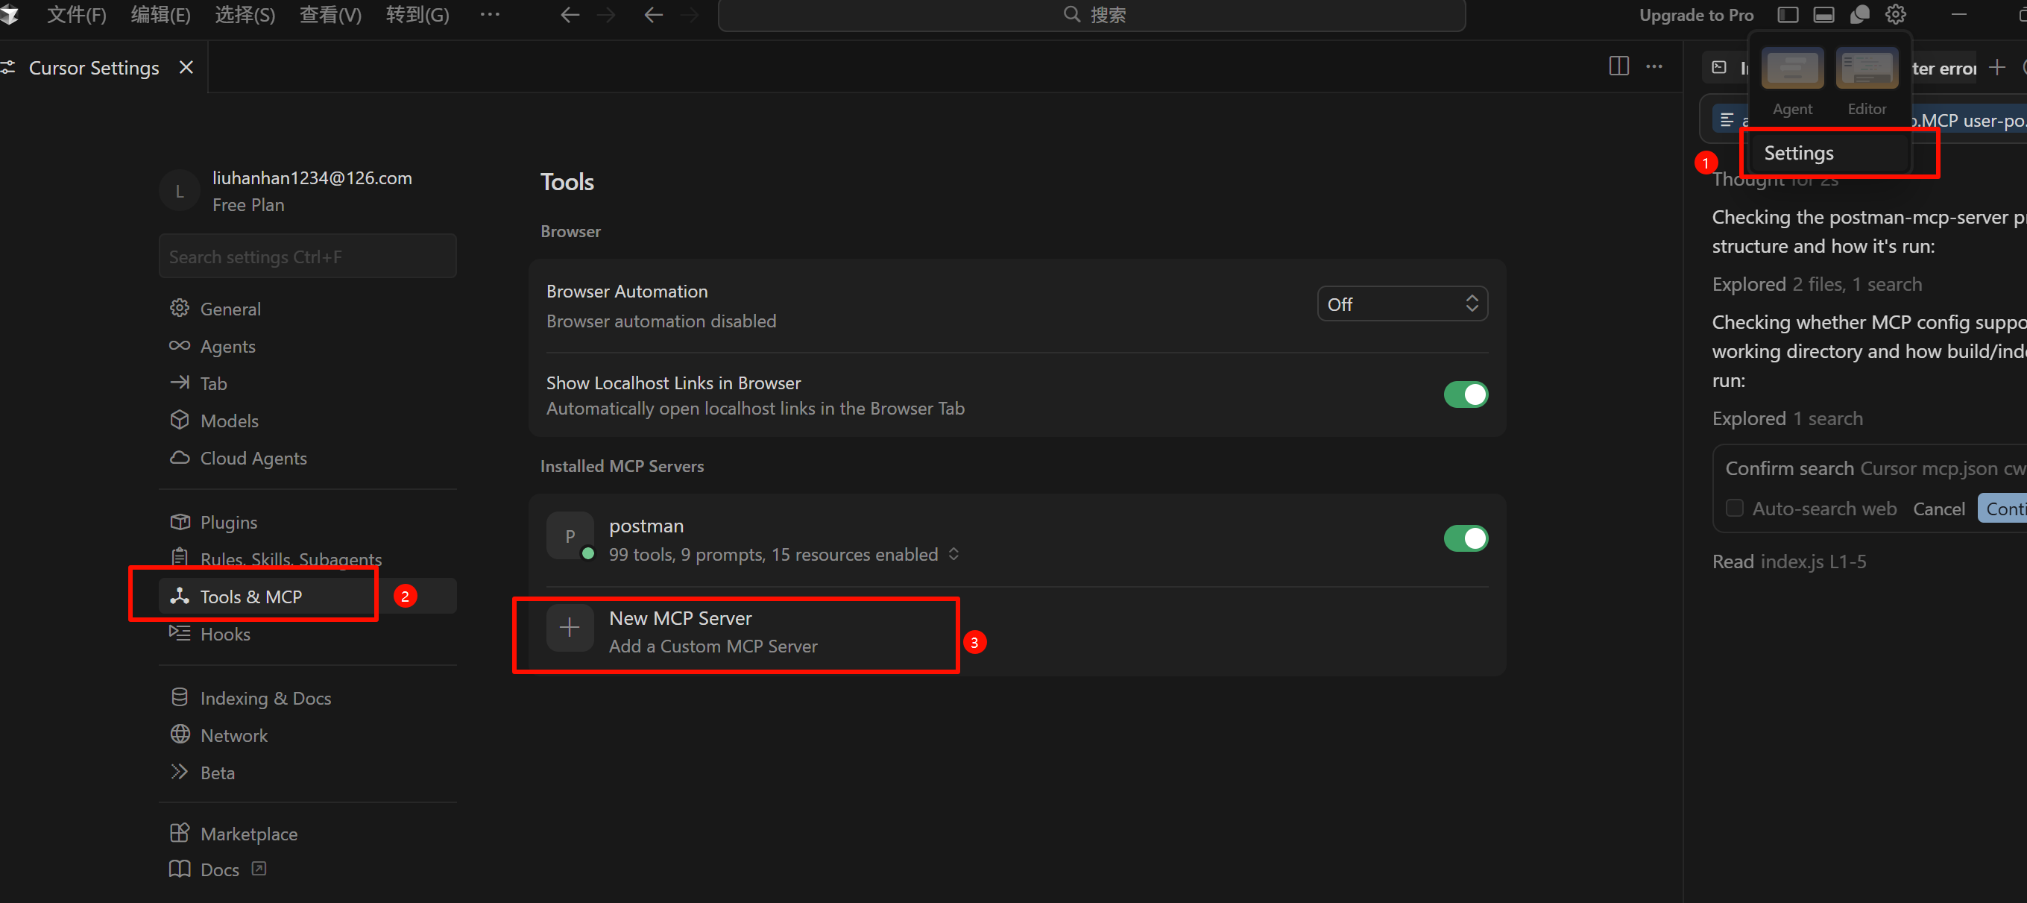Open the Marketplace section in sidebar
2027x903 pixels.
(249, 833)
